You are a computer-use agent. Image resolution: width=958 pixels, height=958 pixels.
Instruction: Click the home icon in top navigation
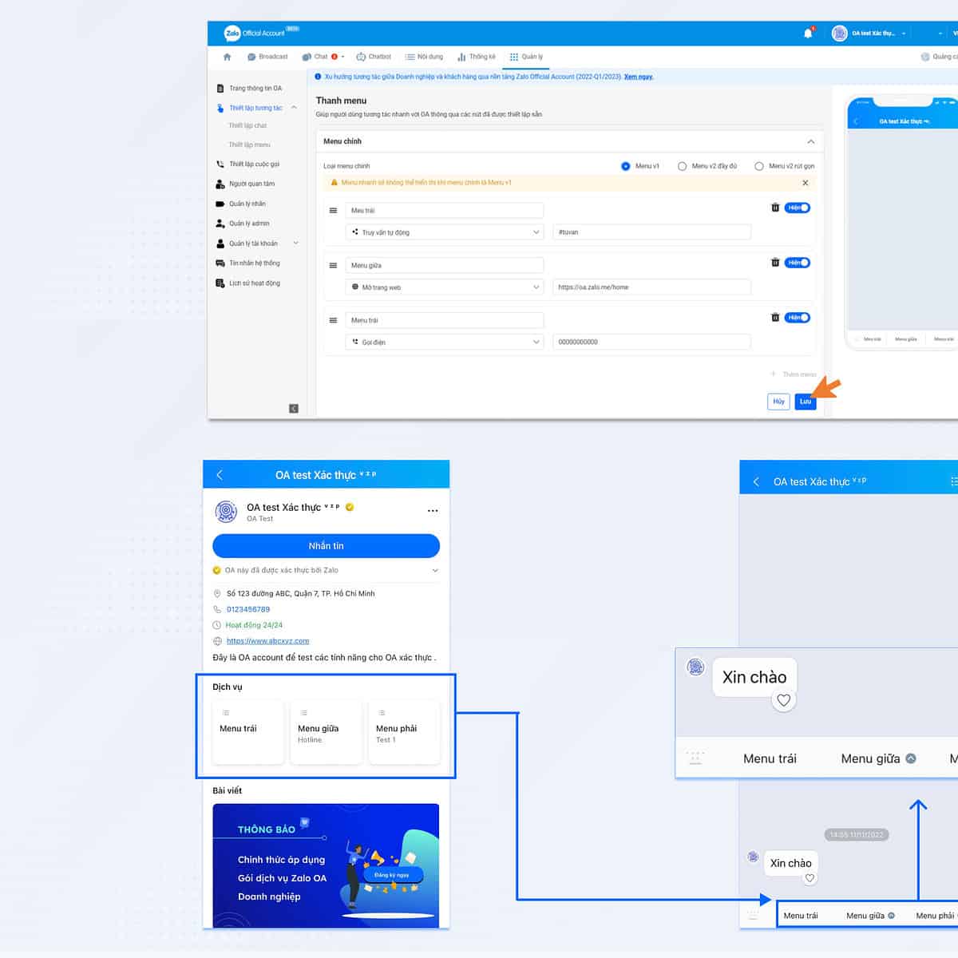228,57
